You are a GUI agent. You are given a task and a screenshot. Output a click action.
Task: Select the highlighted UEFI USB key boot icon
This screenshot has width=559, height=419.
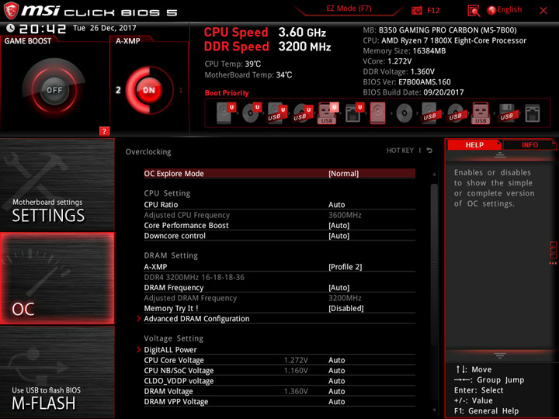(x=328, y=113)
